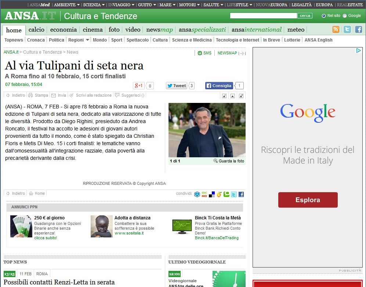This screenshot has width=366, height=287.
Task: Open the foto tab
Action: click(x=114, y=30)
